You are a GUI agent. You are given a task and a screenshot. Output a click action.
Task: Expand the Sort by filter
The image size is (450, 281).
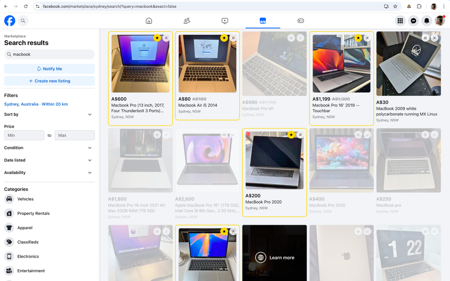tap(50, 115)
